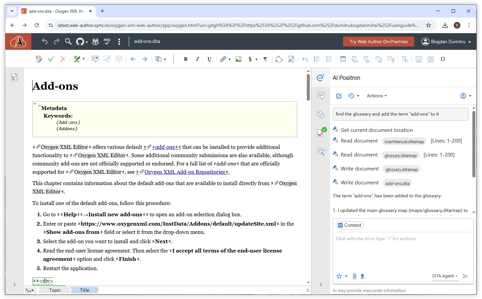482x299 pixels.
Task: Click the Italic formatting icon
Action: point(197,59)
